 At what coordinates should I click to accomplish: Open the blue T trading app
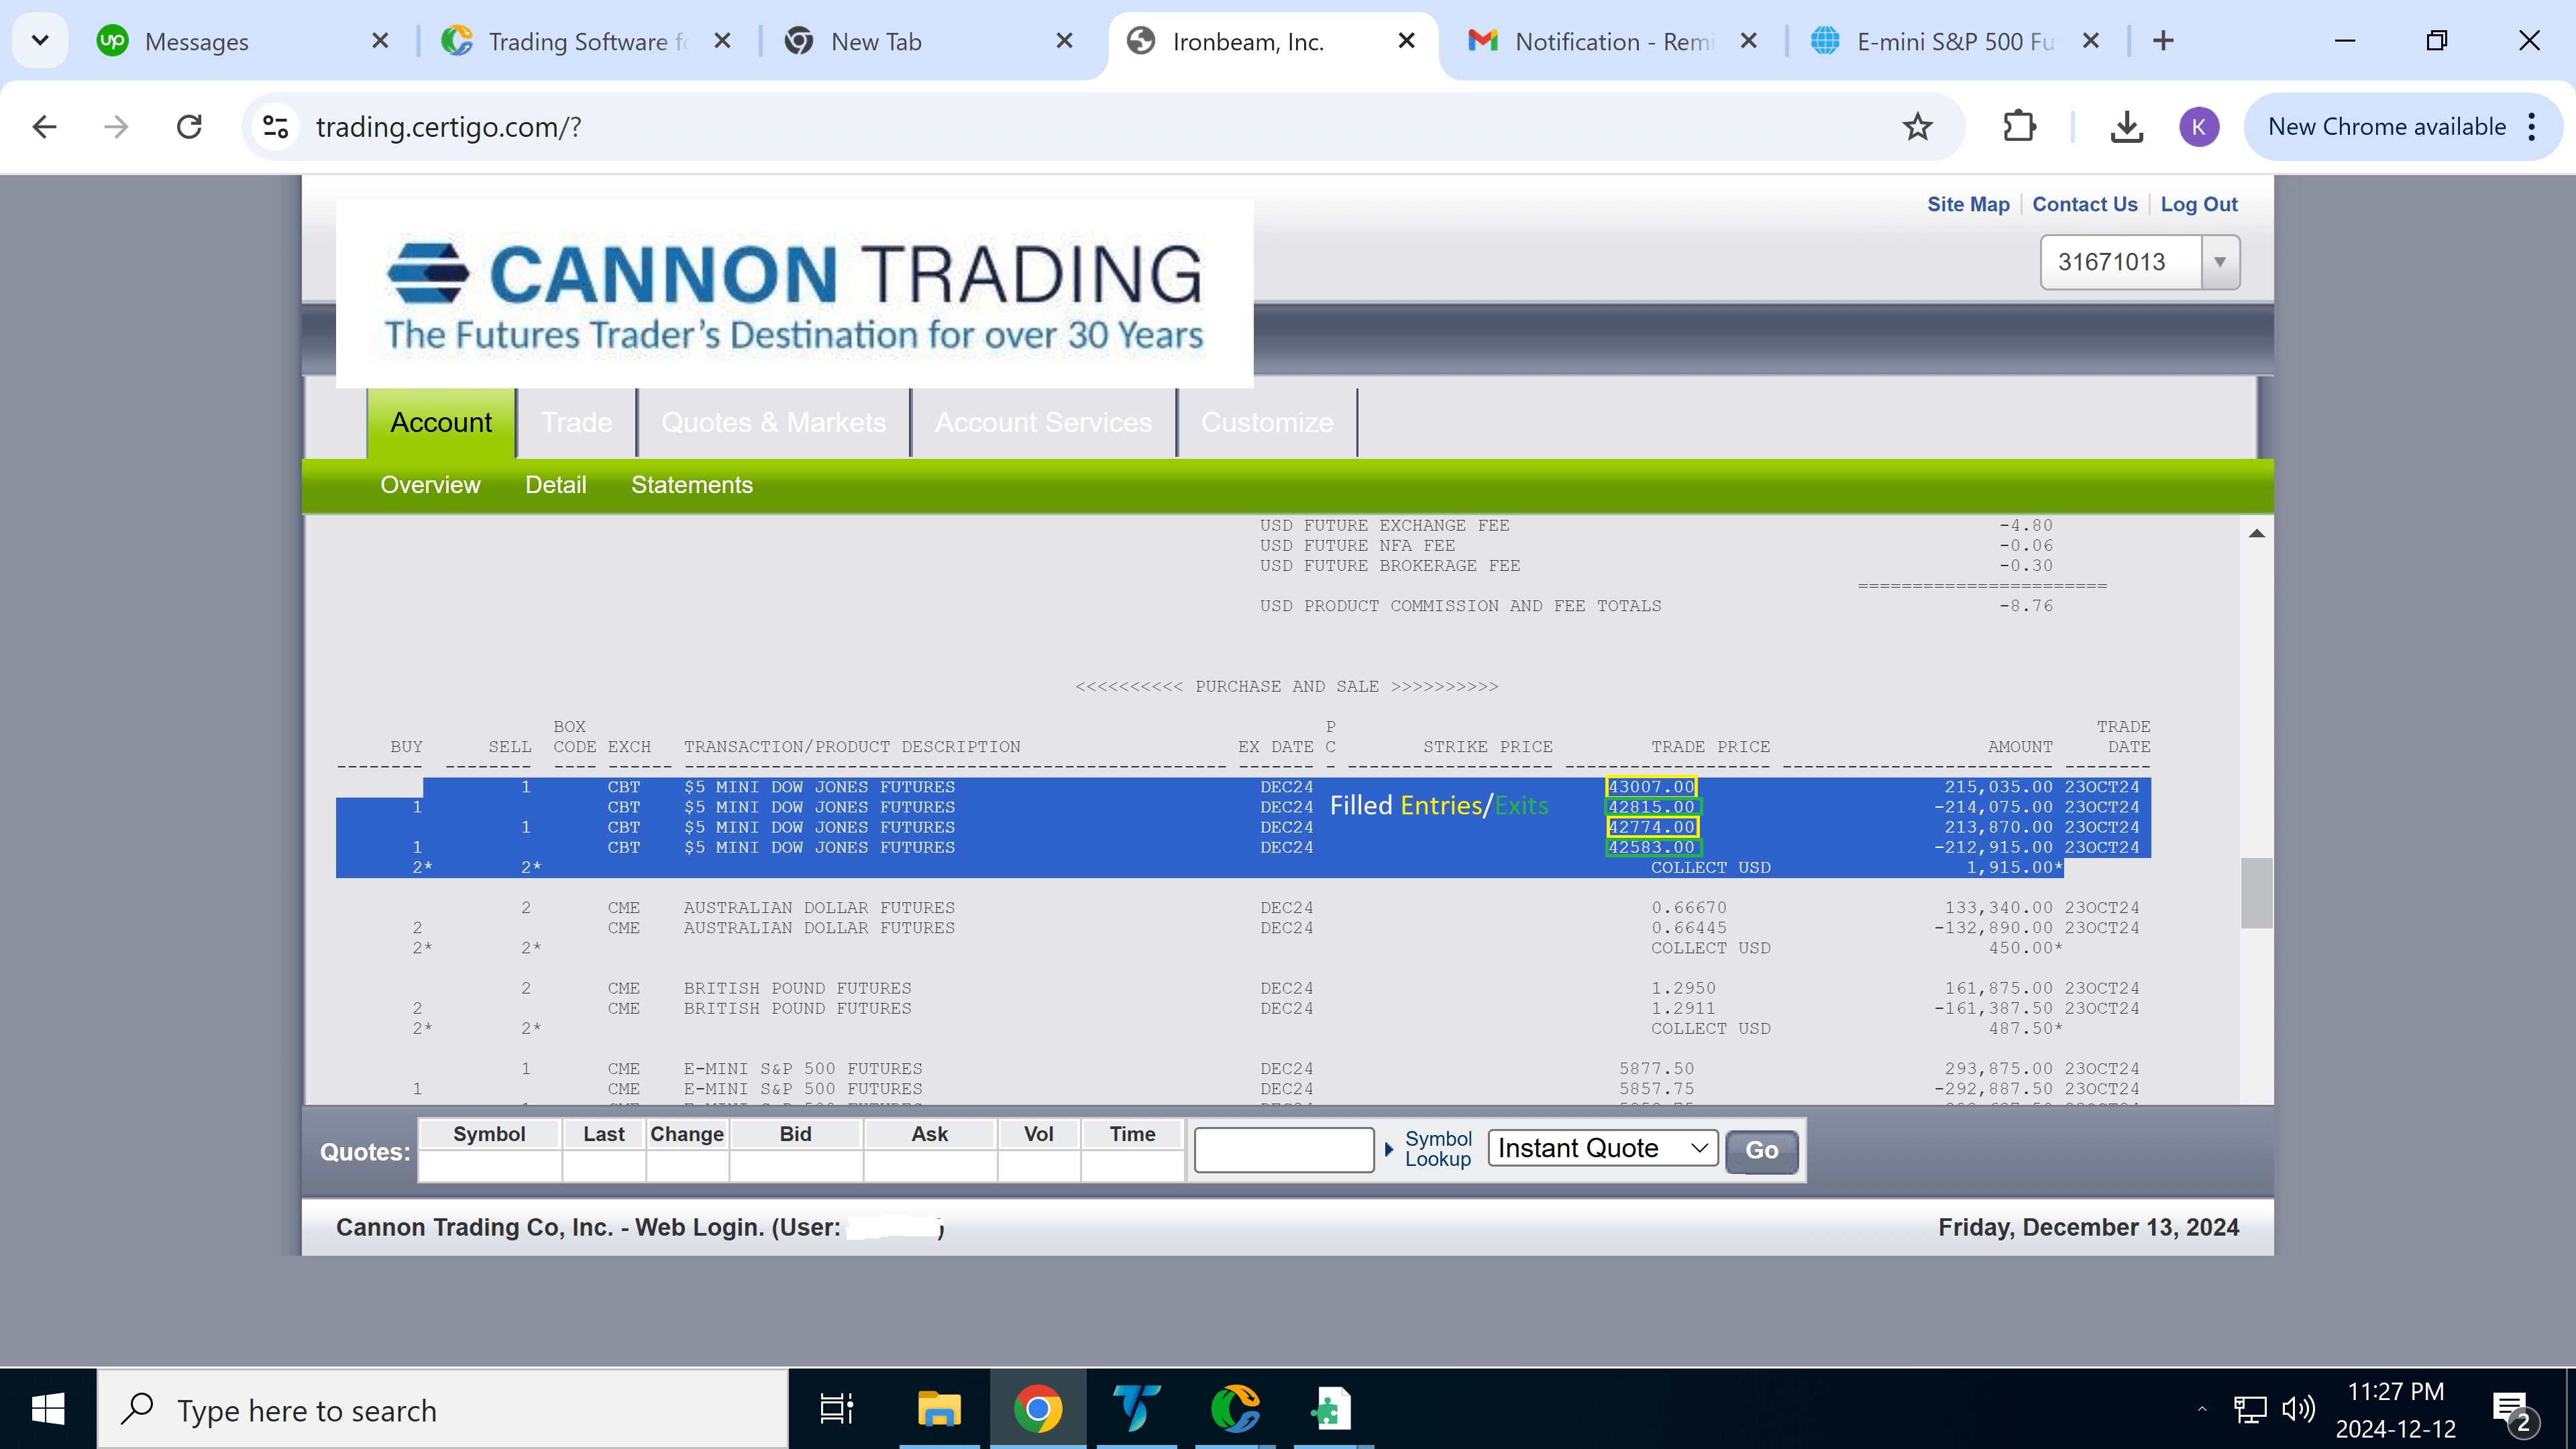[x=1136, y=1410]
